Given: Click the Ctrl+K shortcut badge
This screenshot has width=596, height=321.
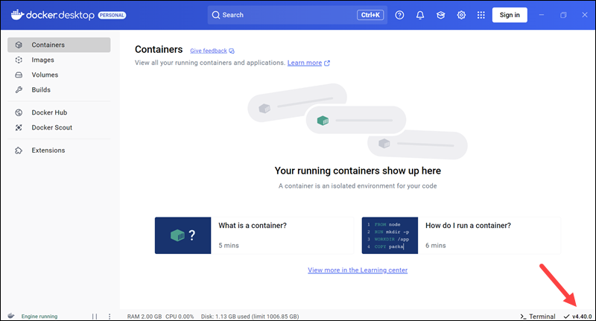Looking at the screenshot, I should tap(370, 15).
